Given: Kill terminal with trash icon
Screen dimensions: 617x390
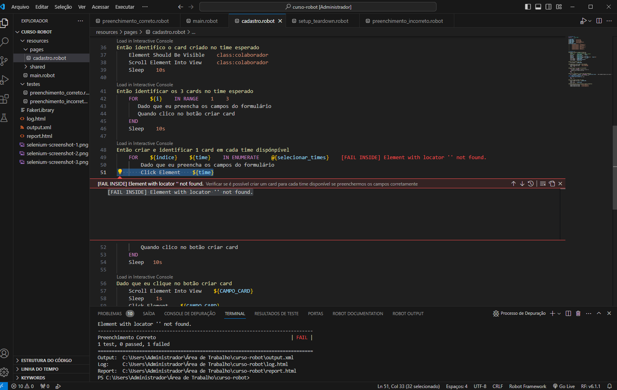Looking at the screenshot, I should click(578, 313).
